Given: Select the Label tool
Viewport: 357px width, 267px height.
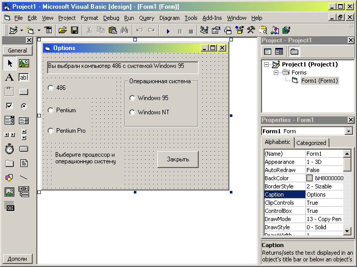Looking at the screenshot, I should click(x=9, y=78).
